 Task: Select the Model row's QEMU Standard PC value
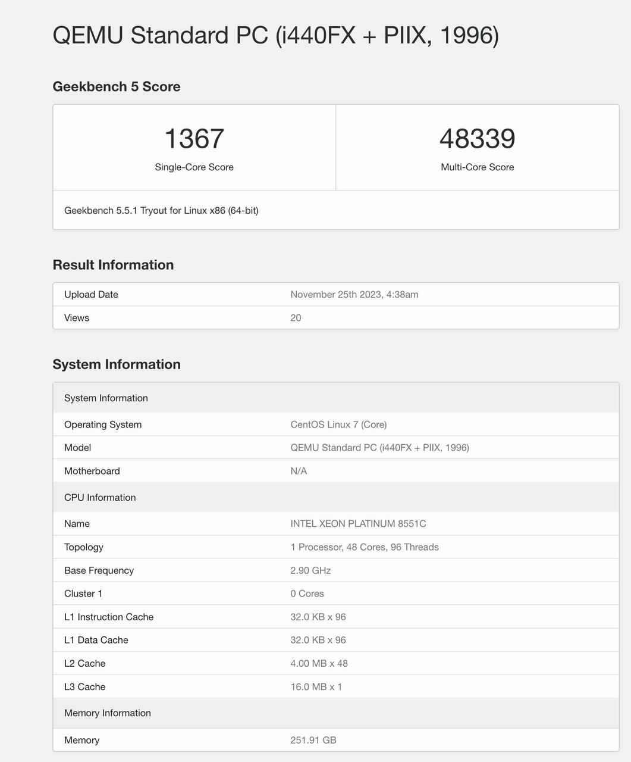pyautogui.click(x=379, y=448)
